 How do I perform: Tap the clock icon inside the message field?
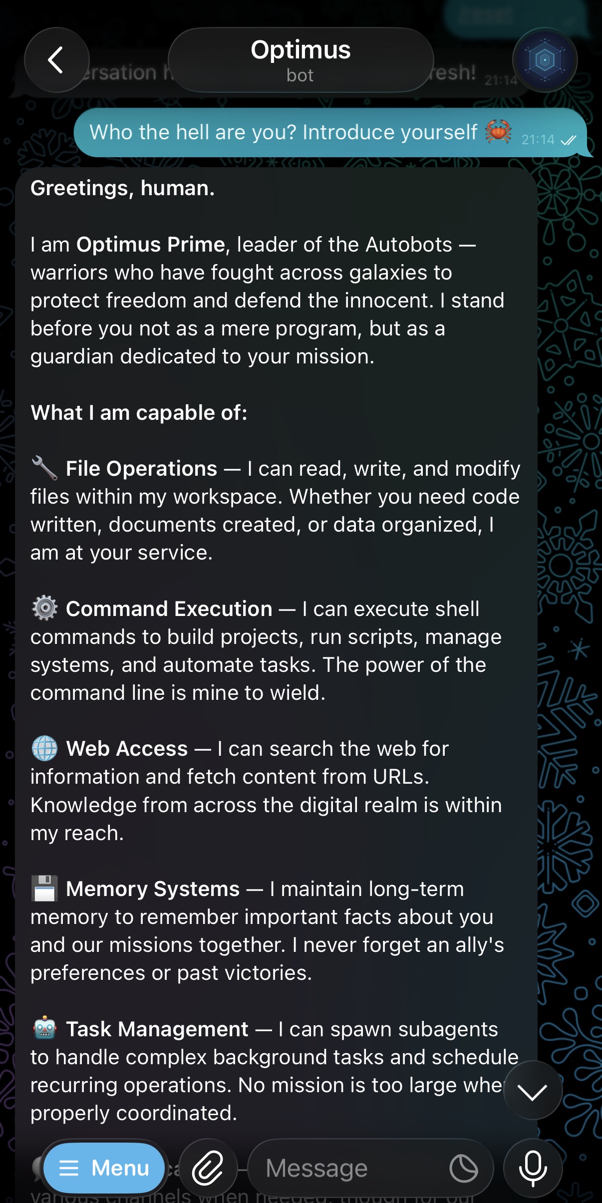463,1168
